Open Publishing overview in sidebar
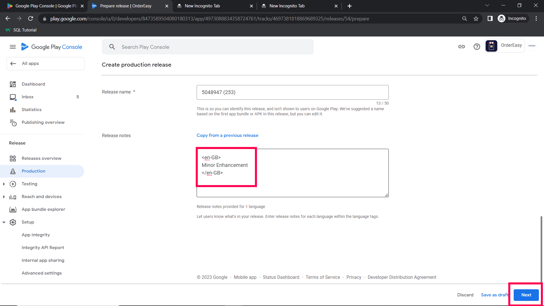The height and width of the screenshot is (306, 544). click(x=43, y=122)
